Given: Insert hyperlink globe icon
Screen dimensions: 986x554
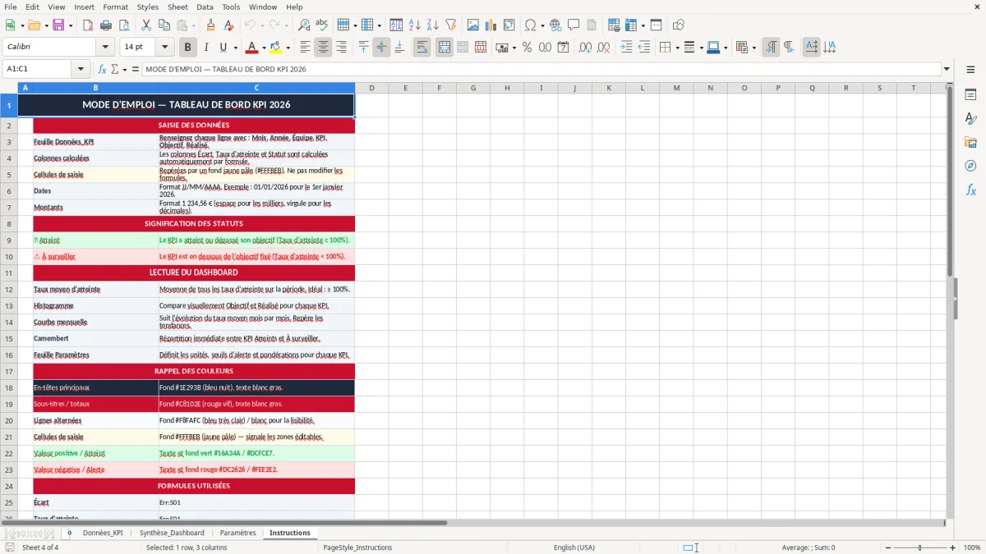Looking at the screenshot, I should pyautogui.click(x=555, y=25).
